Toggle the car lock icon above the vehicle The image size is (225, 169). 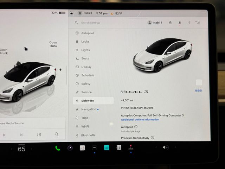[26, 49]
